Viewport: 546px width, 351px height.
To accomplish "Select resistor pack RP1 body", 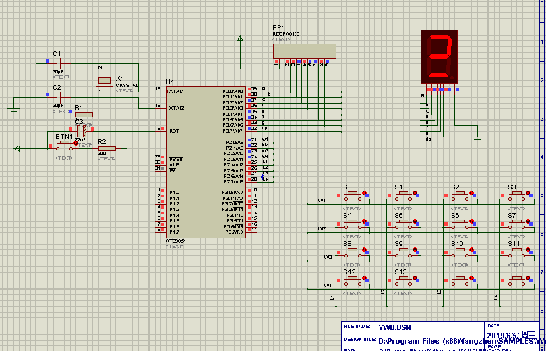I will pyautogui.click(x=305, y=51).
